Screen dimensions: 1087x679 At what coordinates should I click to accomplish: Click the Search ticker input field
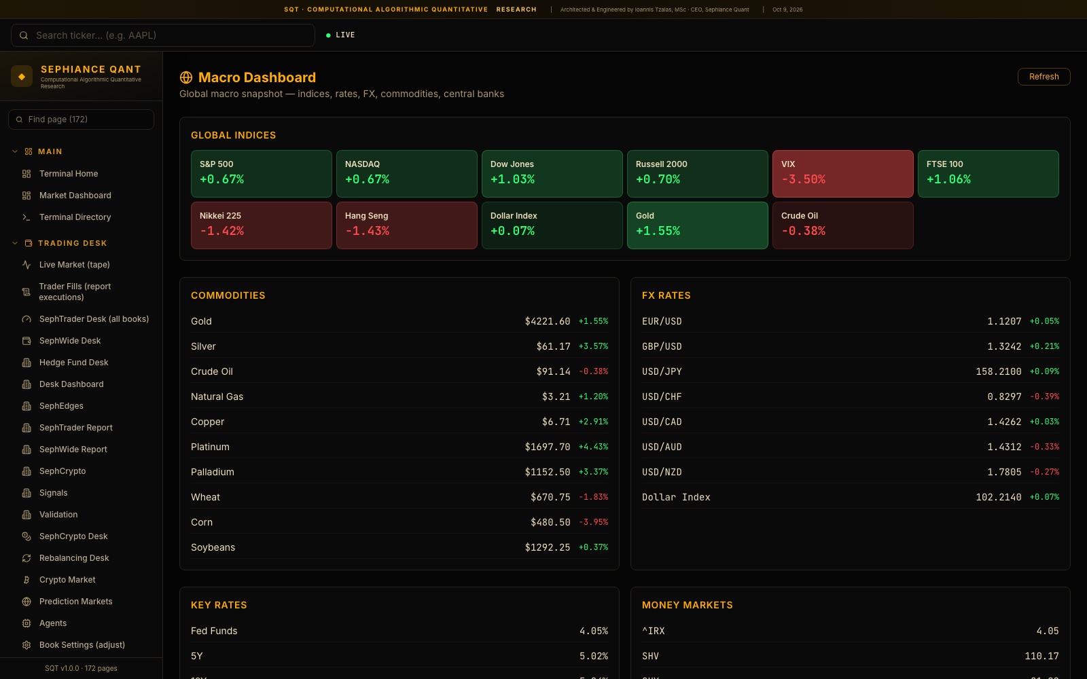pyautogui.click(x=163, y=35)
